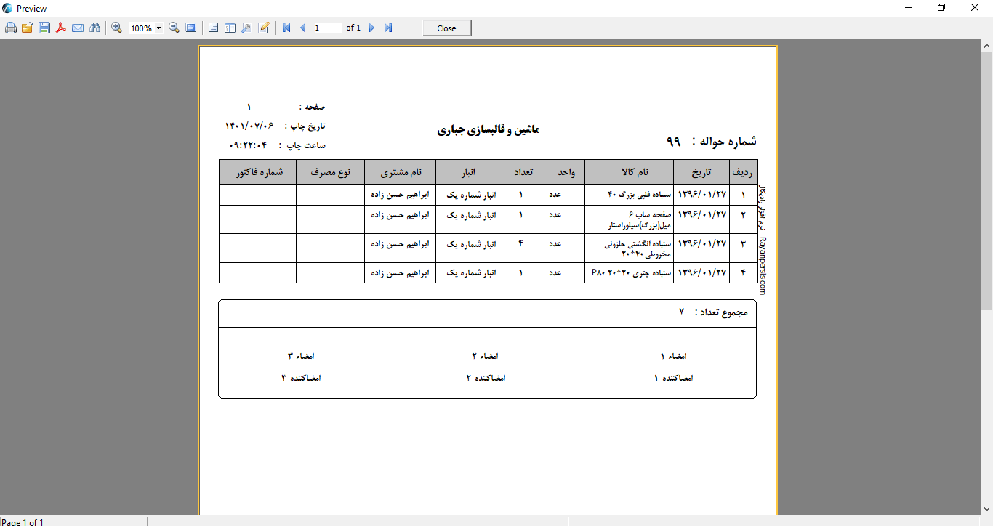Click the 'نوع مصرف' column header
Image resolution: width=993 pixels, height=526 pixels.
[x=330, y=172]
